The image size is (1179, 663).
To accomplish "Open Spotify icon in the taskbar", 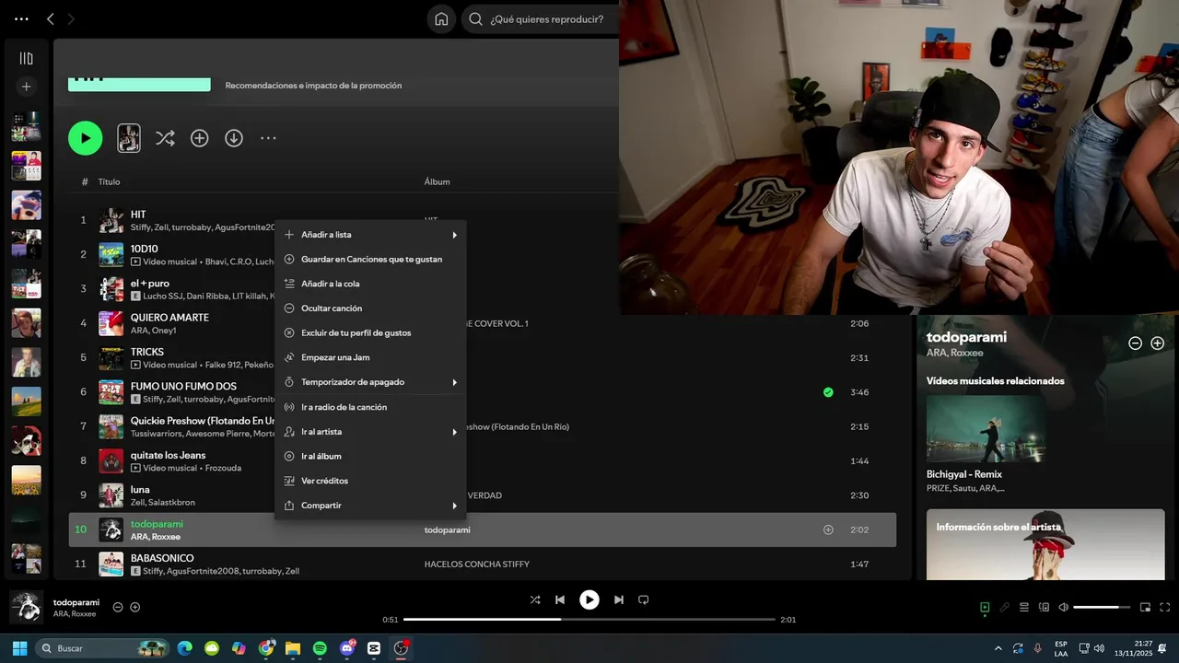I will coord(320,648).
